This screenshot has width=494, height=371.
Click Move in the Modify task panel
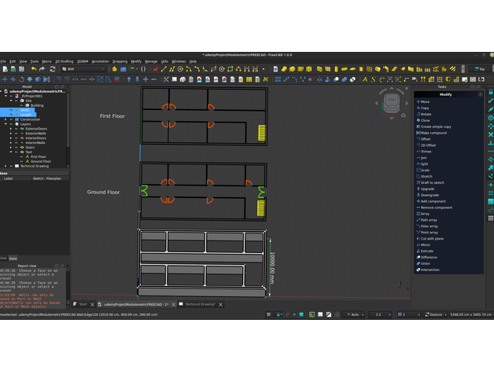[x=425, y=101]
